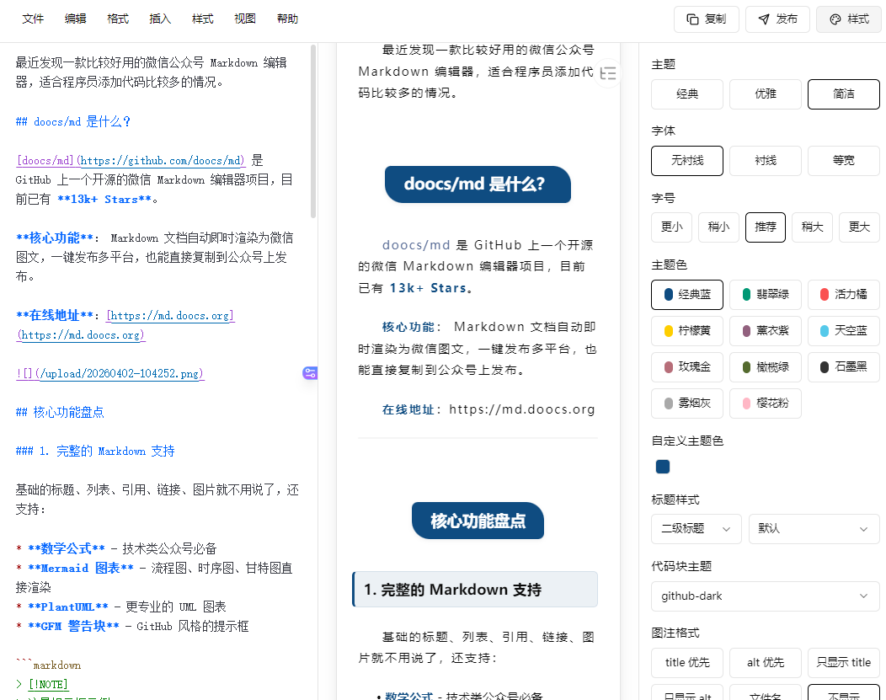The image size is (886, 700).
Task: Choose the 翡翠绿 green theme color
Action: [x=765, y=295]
